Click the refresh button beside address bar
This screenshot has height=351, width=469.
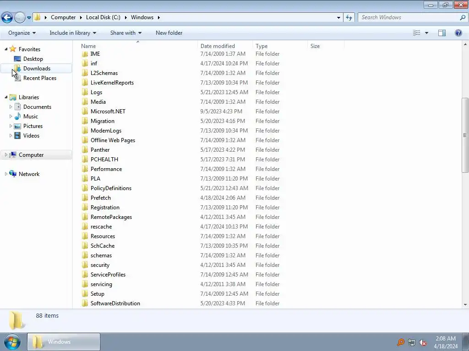pyautogui.click(x=349, y=17)
